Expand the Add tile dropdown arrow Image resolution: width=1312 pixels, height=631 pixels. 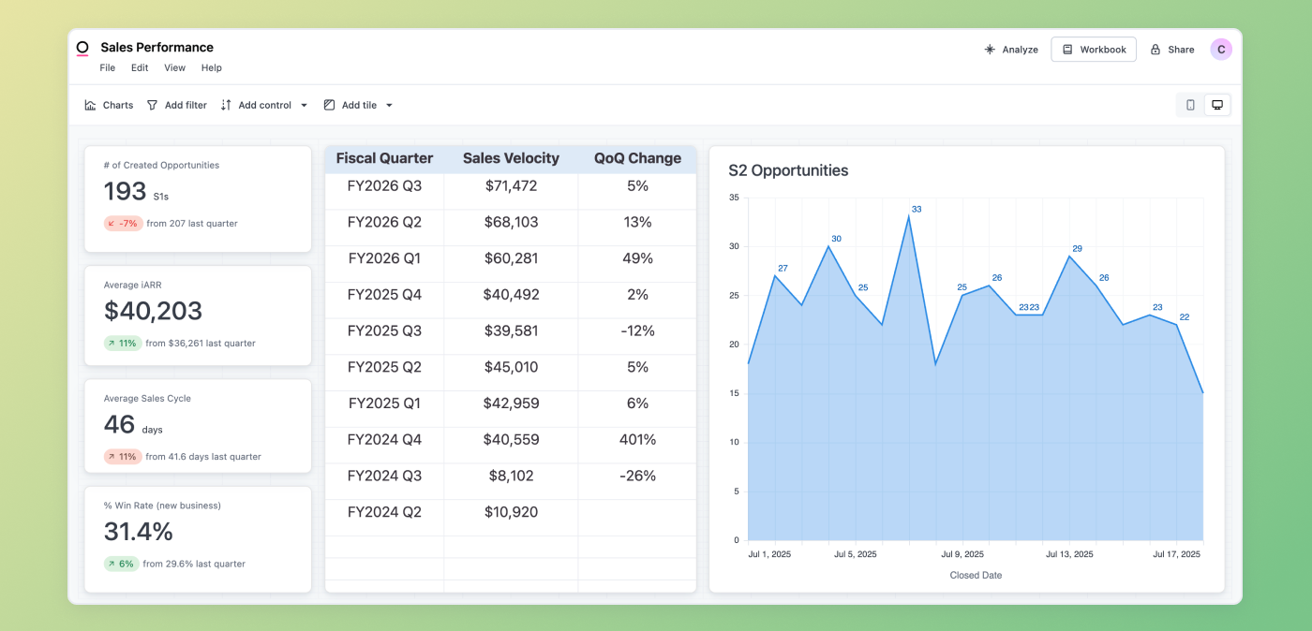[388, 105]
